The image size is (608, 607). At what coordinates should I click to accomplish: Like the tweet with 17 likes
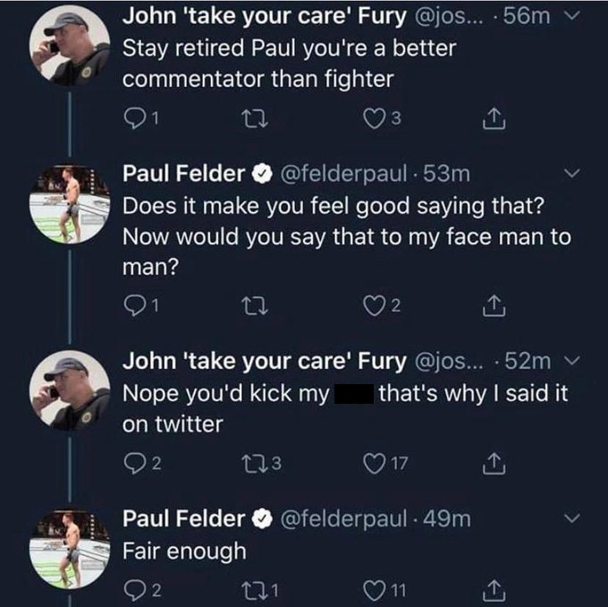374,462
